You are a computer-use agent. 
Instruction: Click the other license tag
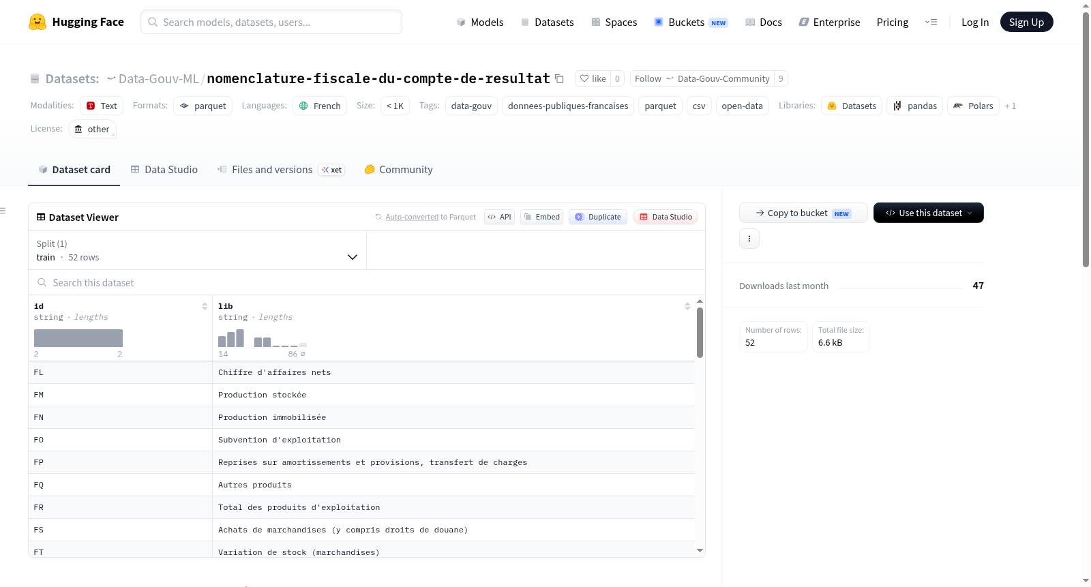[92, 129]
